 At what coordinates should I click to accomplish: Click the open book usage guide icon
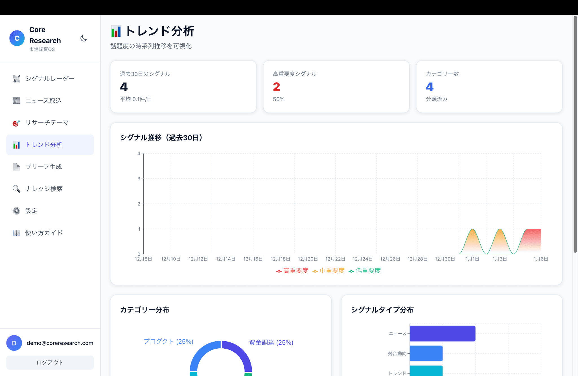tap(16, 233)
